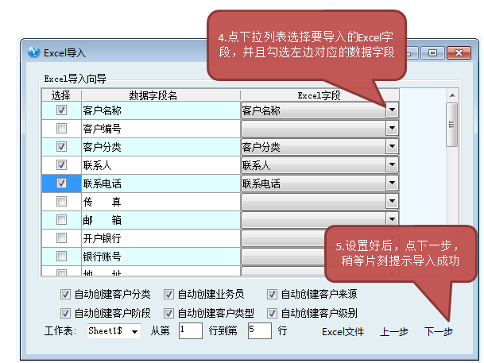Open Excel field dropdown for 客户名称

point(391,111)
